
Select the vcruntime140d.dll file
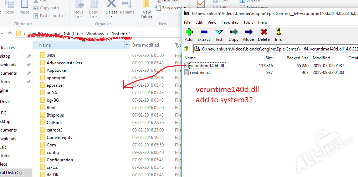coord(207,65)
